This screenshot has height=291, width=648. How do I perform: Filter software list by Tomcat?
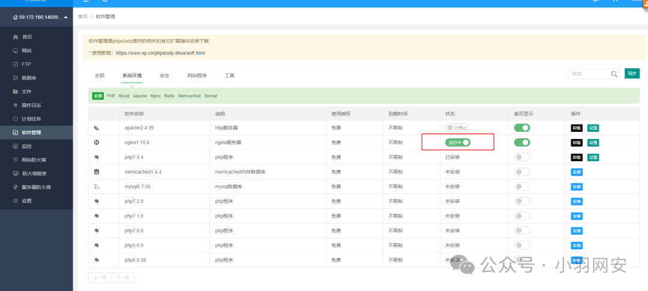[211, 96]
